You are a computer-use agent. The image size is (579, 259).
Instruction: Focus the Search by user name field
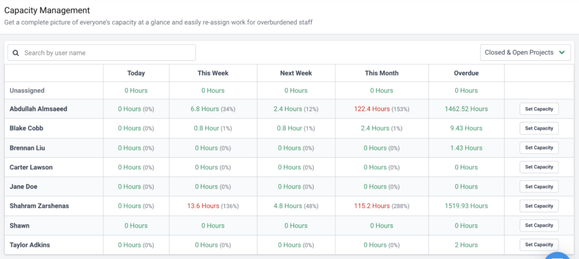tap(107, 53)
